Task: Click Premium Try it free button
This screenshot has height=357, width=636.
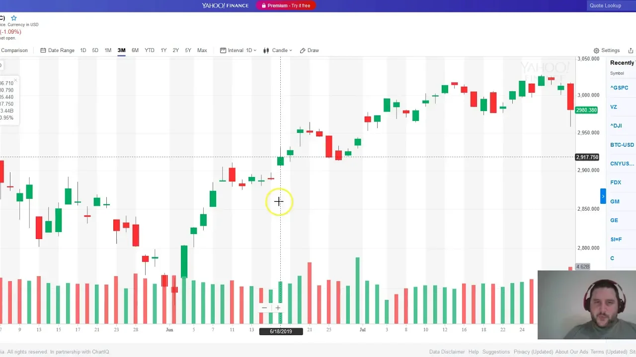Action: (286, 5)
